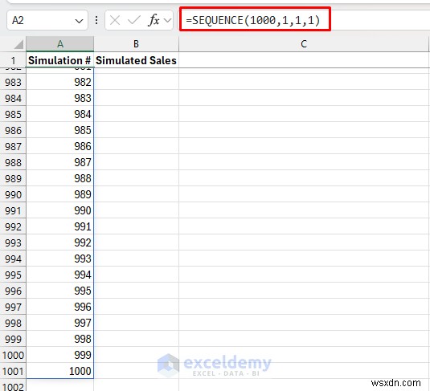Click cell containing value 984
The width and height of the screenshot is (430, 391).
[60, 114]
